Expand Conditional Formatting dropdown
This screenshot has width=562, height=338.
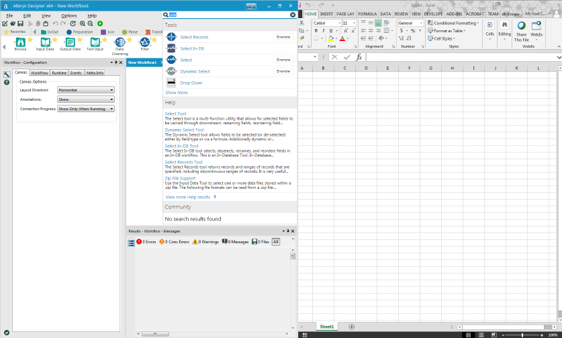click(453, 23)
